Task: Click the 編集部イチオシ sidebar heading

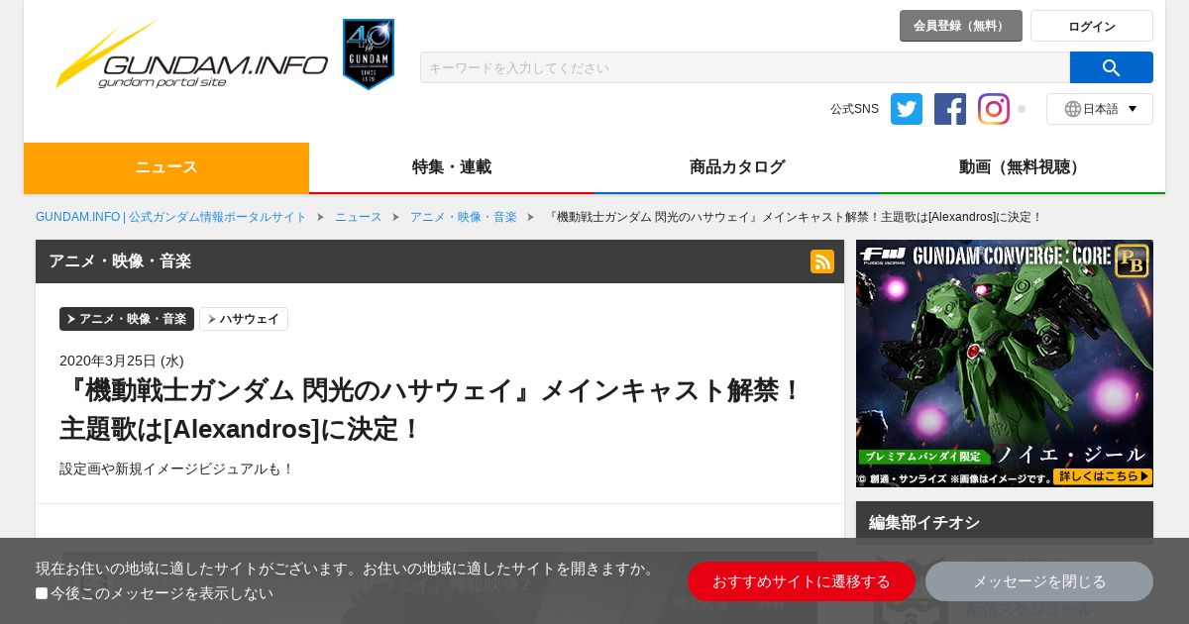Action: tap(924, 522)
